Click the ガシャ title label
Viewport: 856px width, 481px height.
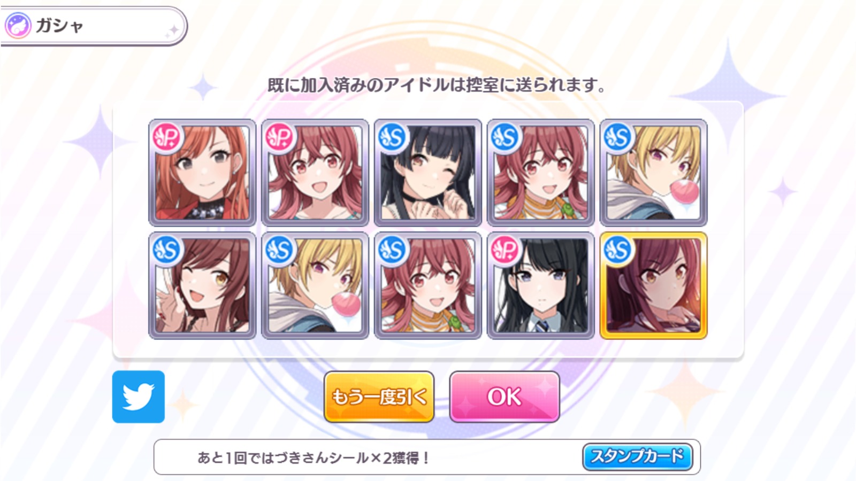click(59, 26)
